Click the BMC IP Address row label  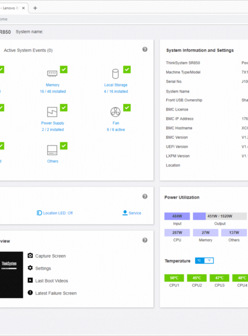point(180,119)
